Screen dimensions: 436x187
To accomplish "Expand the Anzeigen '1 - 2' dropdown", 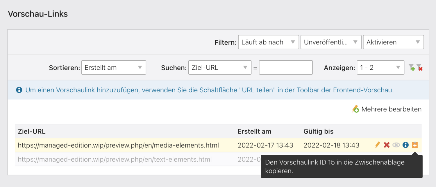I will tap(380, 68).
